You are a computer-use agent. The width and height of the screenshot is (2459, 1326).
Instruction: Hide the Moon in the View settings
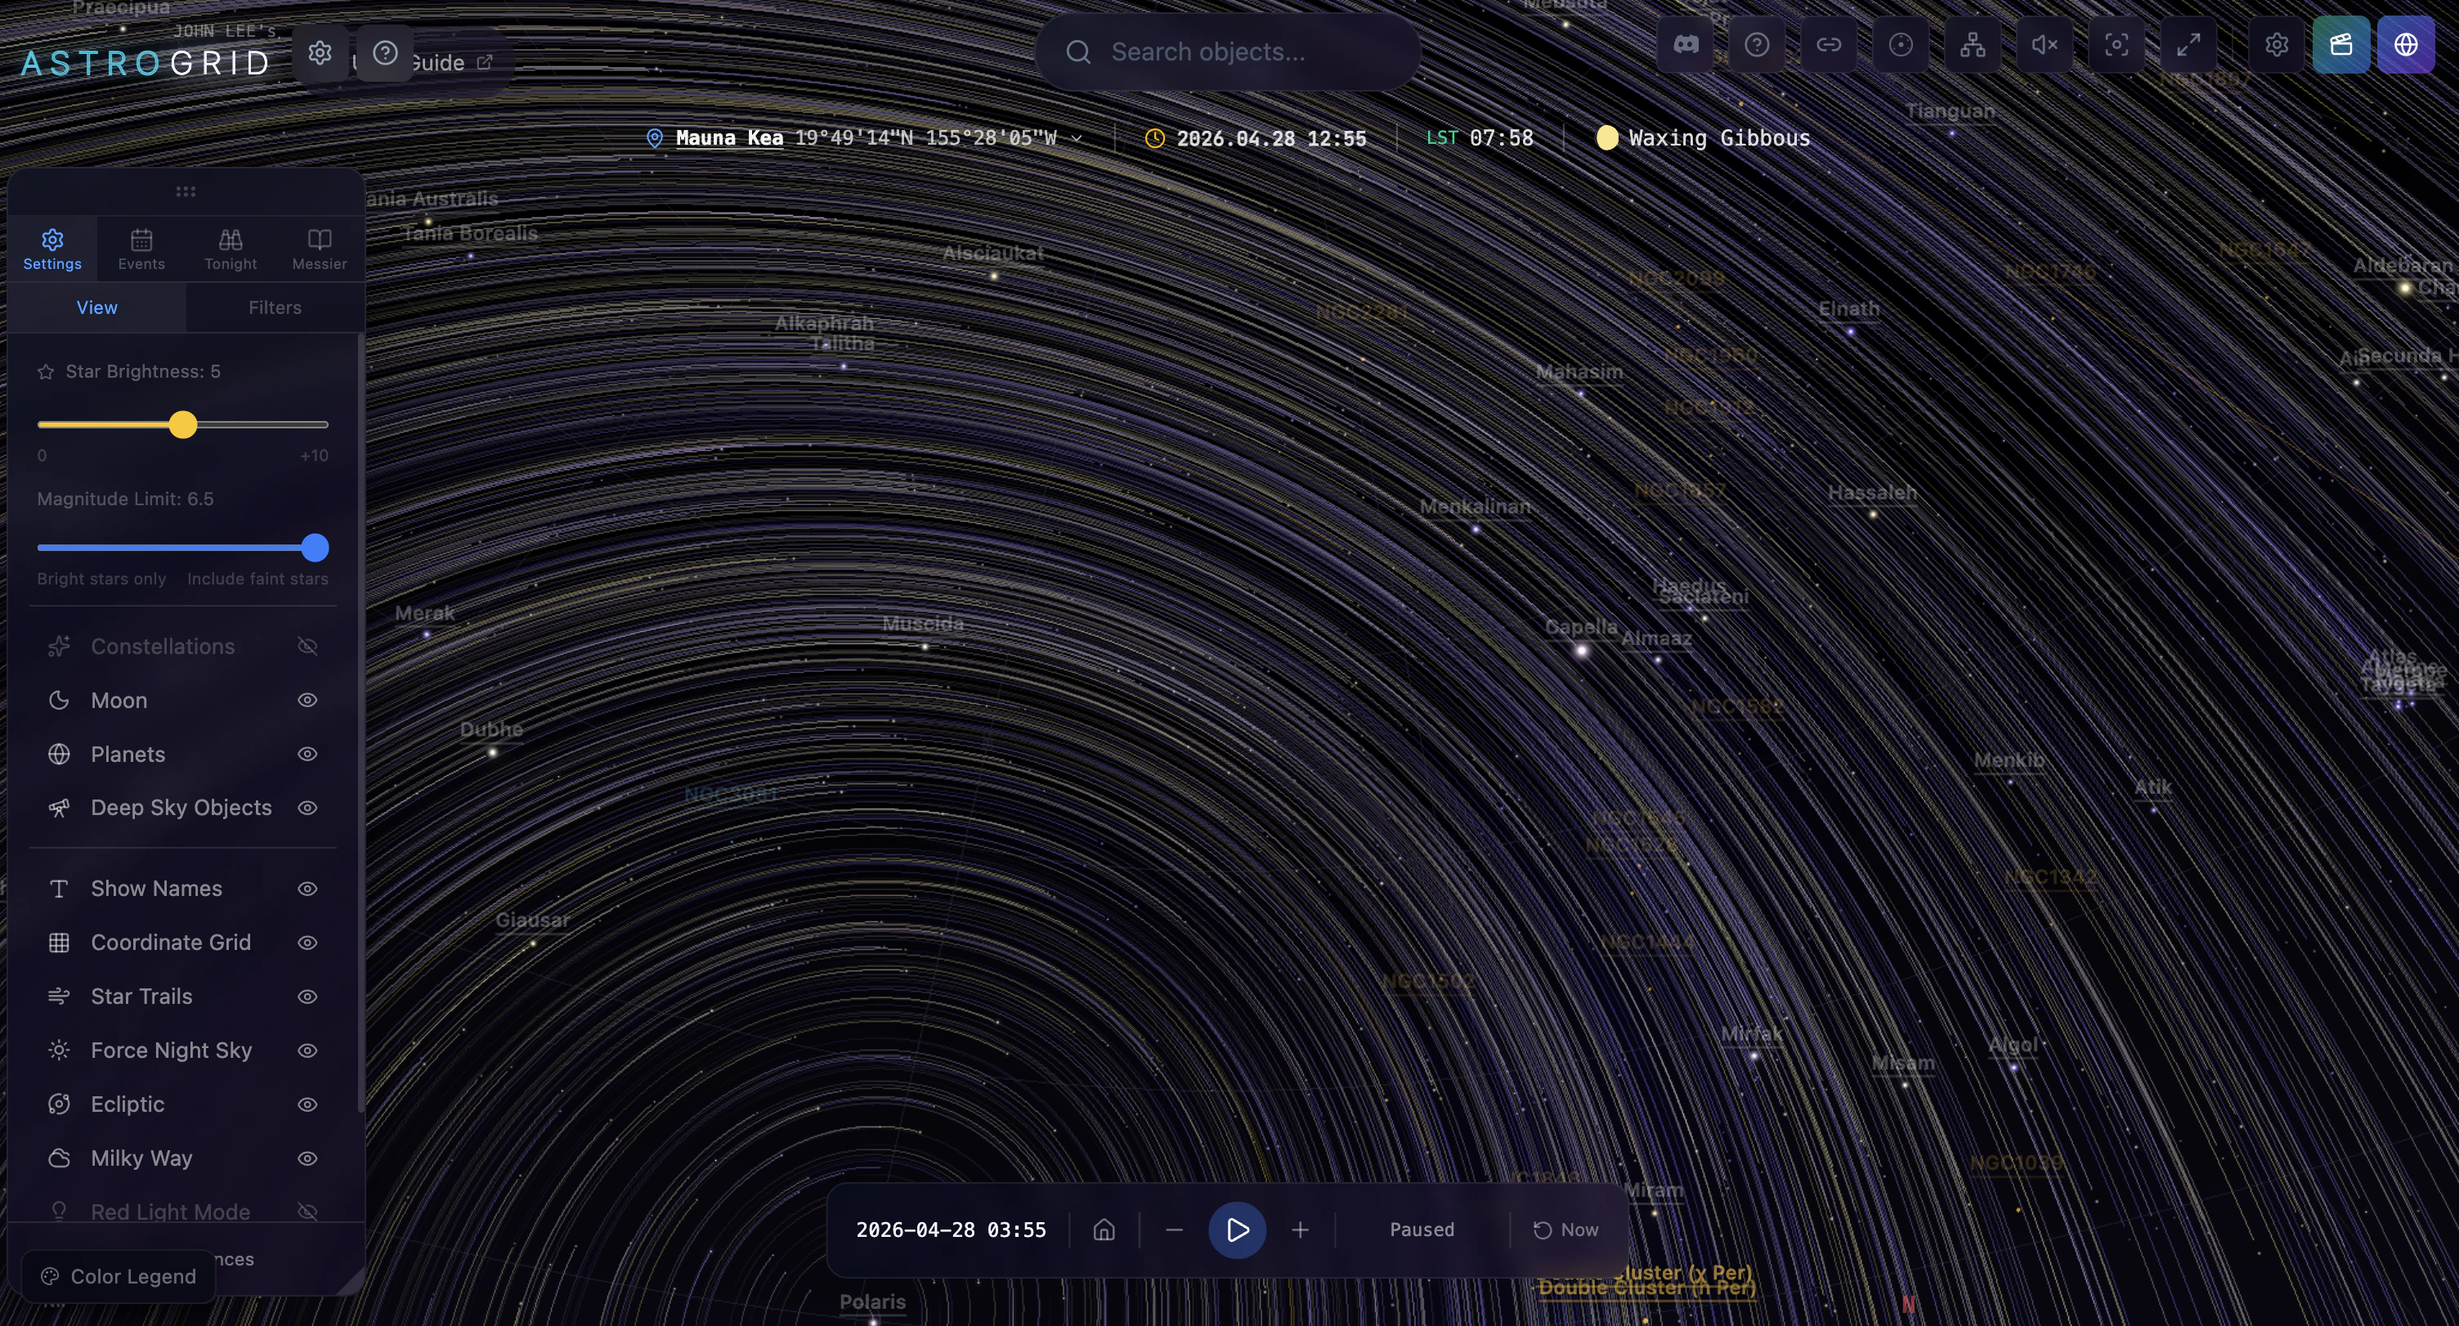click(307, 700)
